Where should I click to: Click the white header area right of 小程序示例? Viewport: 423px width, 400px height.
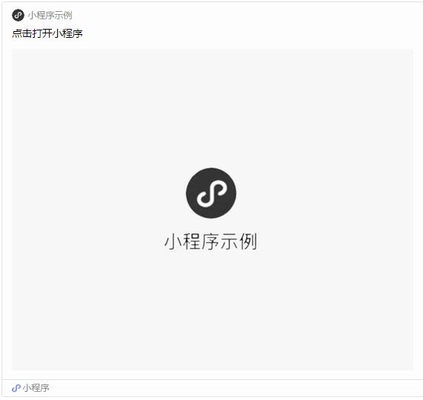tap(243, 16)
